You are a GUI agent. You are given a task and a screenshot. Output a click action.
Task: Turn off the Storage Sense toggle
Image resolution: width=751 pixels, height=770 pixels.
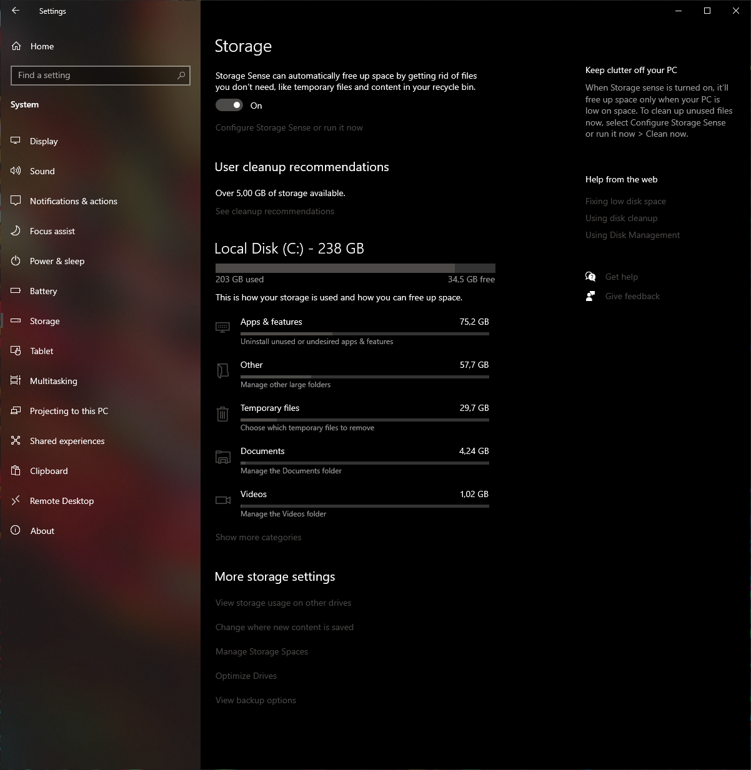[229, 106]
